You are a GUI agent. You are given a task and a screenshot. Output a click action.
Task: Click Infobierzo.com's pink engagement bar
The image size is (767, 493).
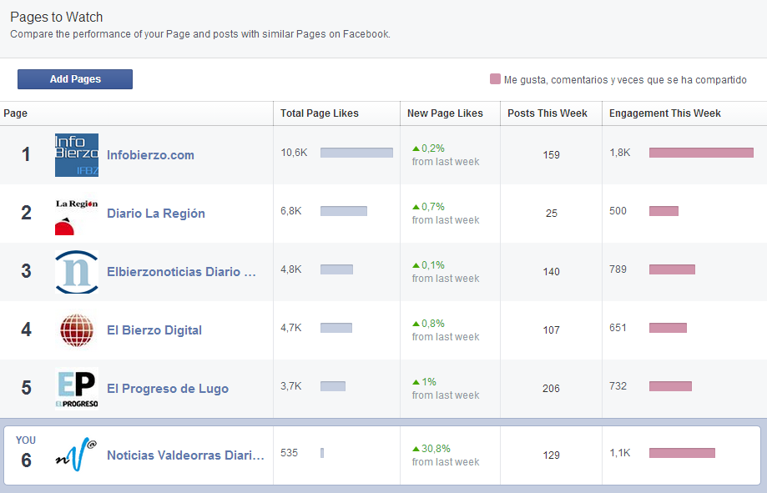click(700, 153)
